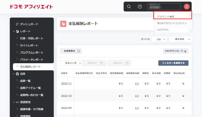This screenshot has width=202, height=117.
Task: Click the 調整金 column header
Action: point(145,73)
